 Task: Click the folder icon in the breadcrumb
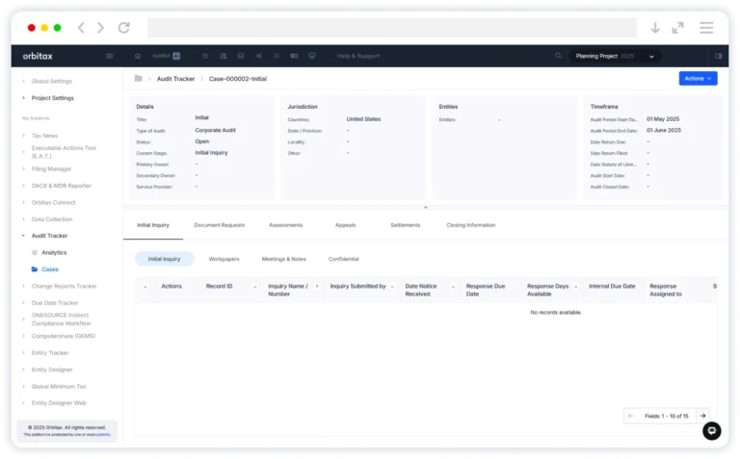point(139,78)
